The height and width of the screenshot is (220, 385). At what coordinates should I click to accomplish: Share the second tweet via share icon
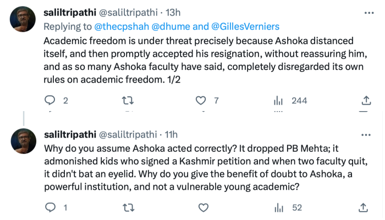(364, 207)
